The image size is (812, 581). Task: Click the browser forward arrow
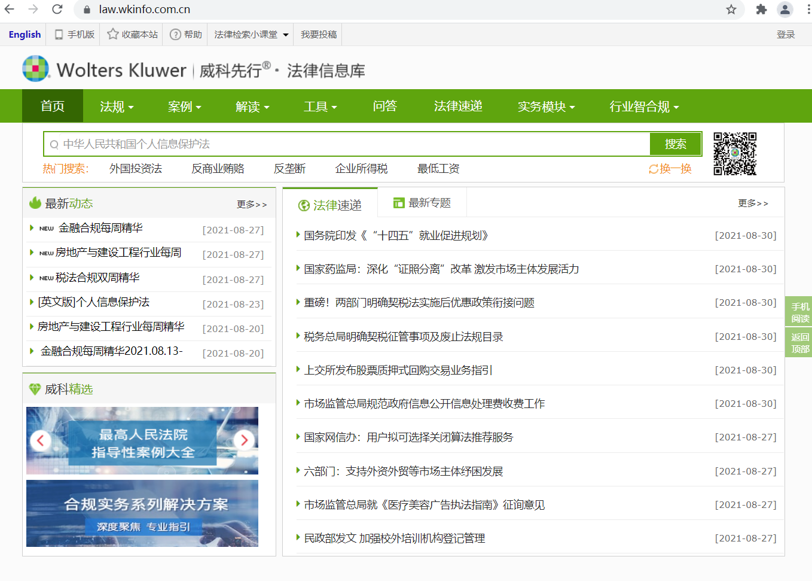point(33,9)
